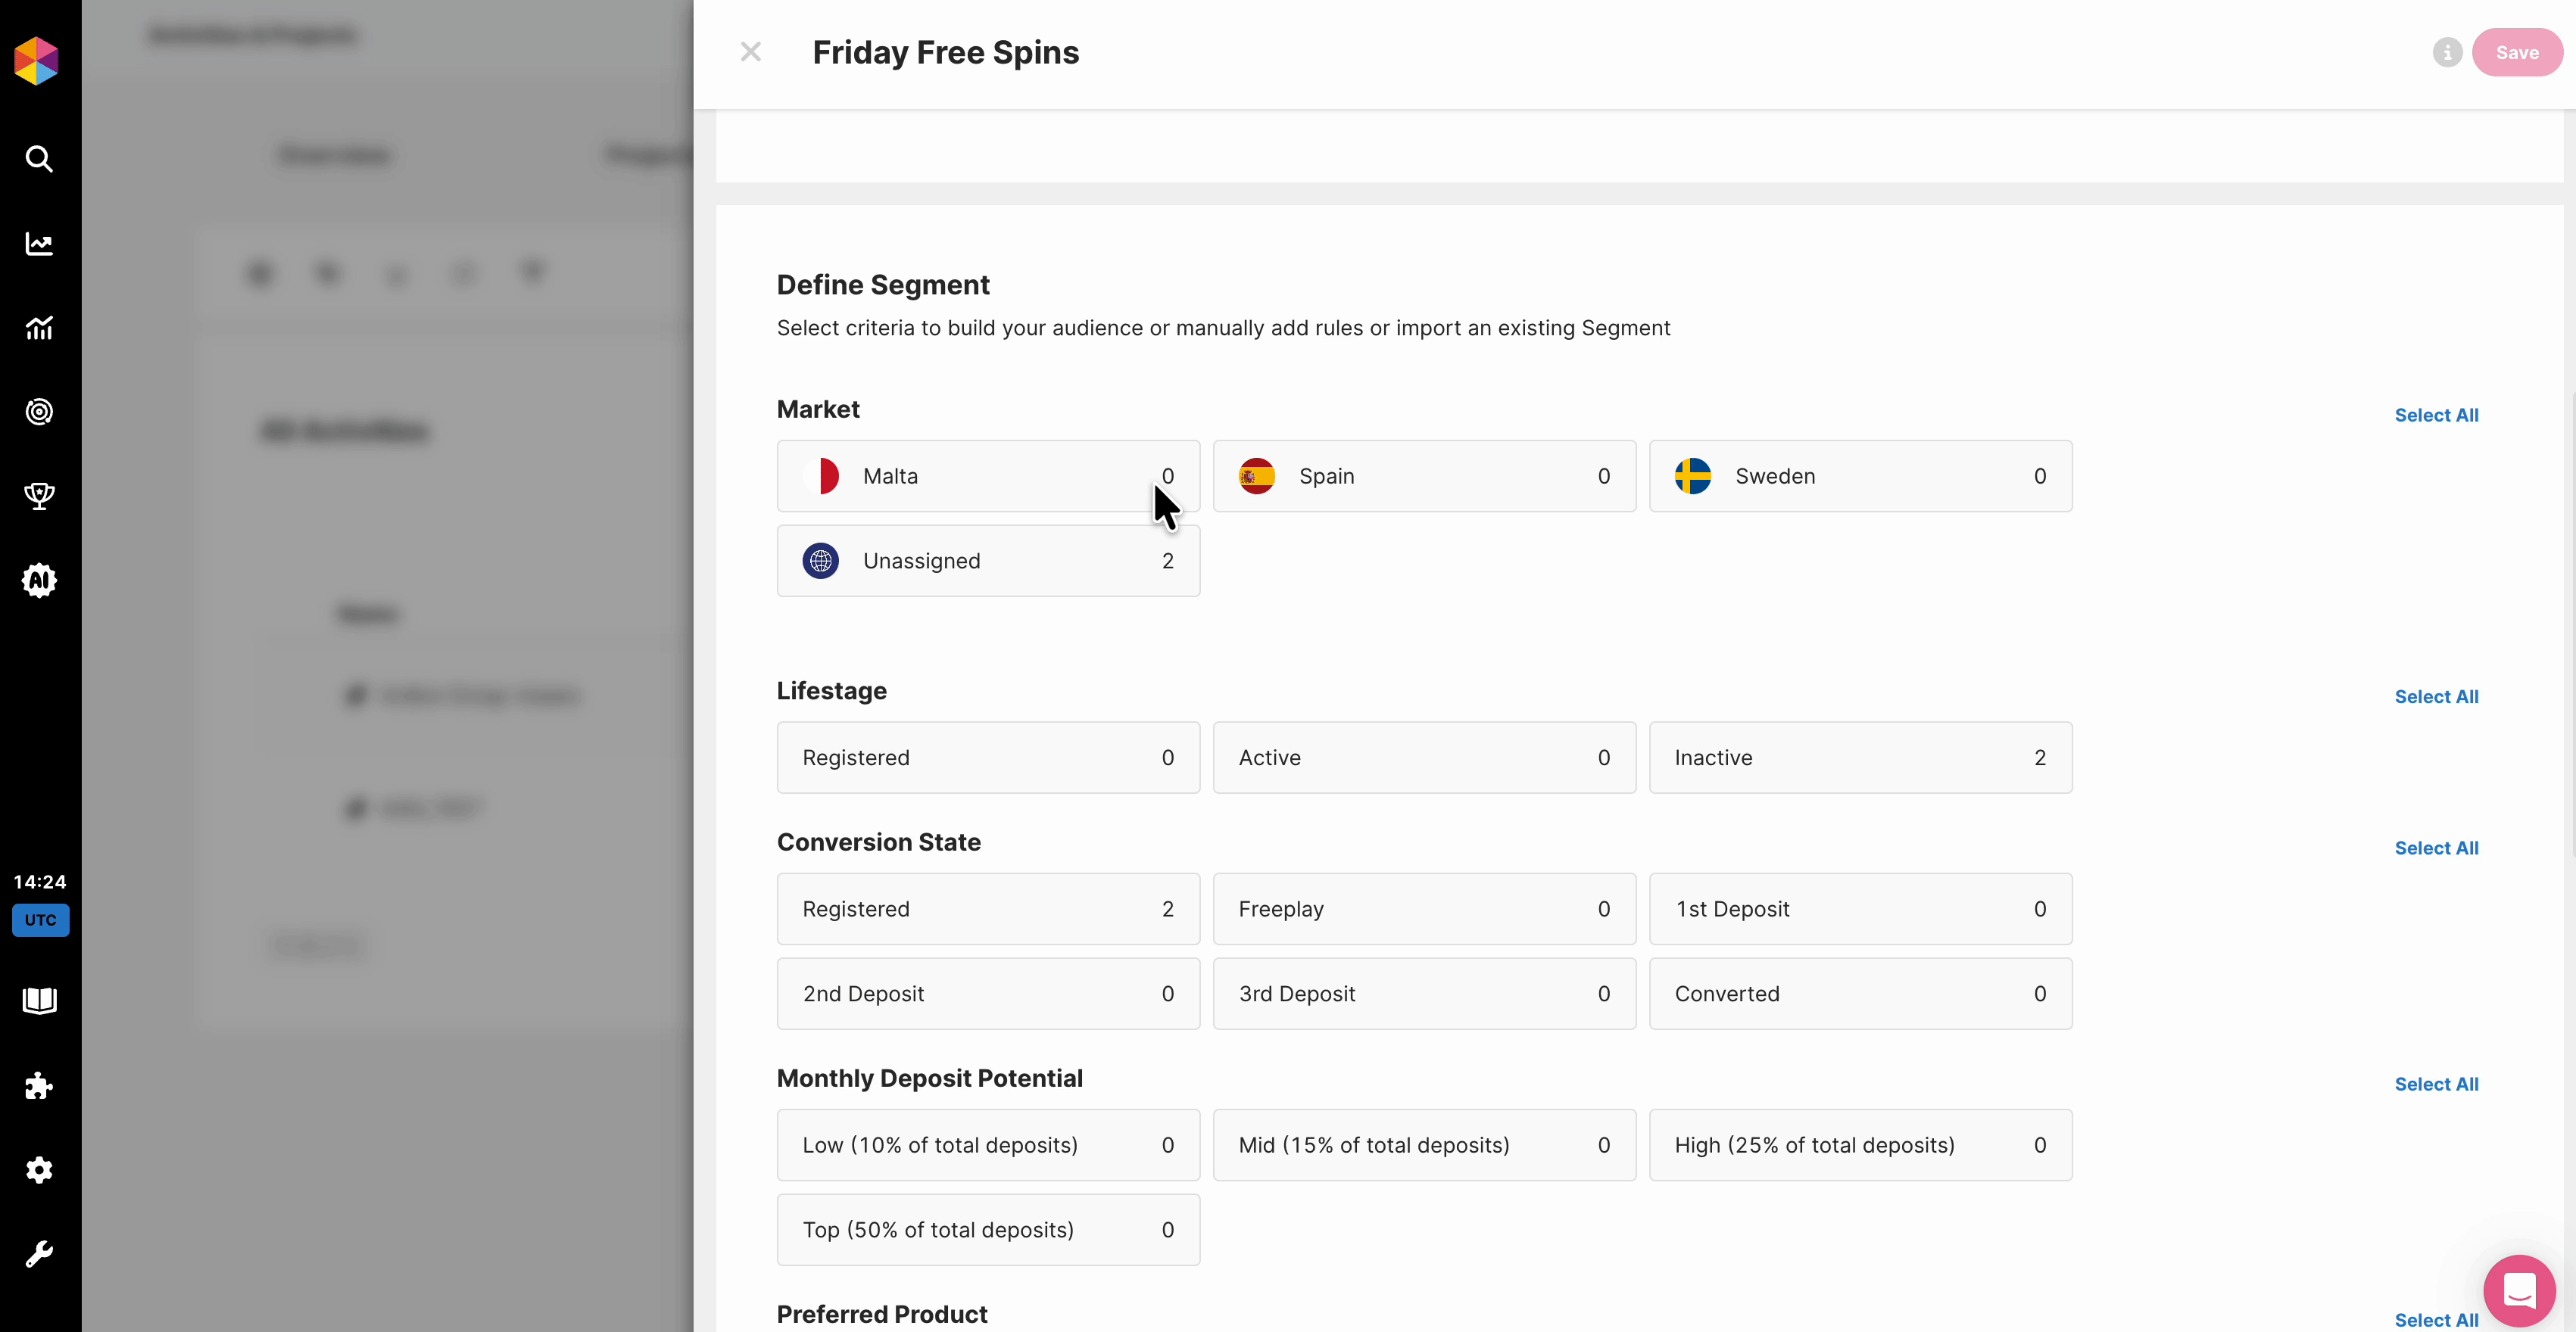Screen dimensions: 2576x1332
Task: Click Select All for Conversion State
Action: coord(2436,848)
